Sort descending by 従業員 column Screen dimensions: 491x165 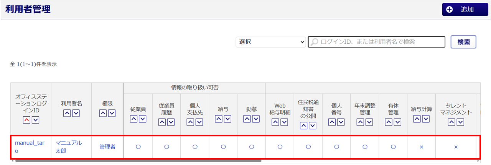tap(143, 119)
